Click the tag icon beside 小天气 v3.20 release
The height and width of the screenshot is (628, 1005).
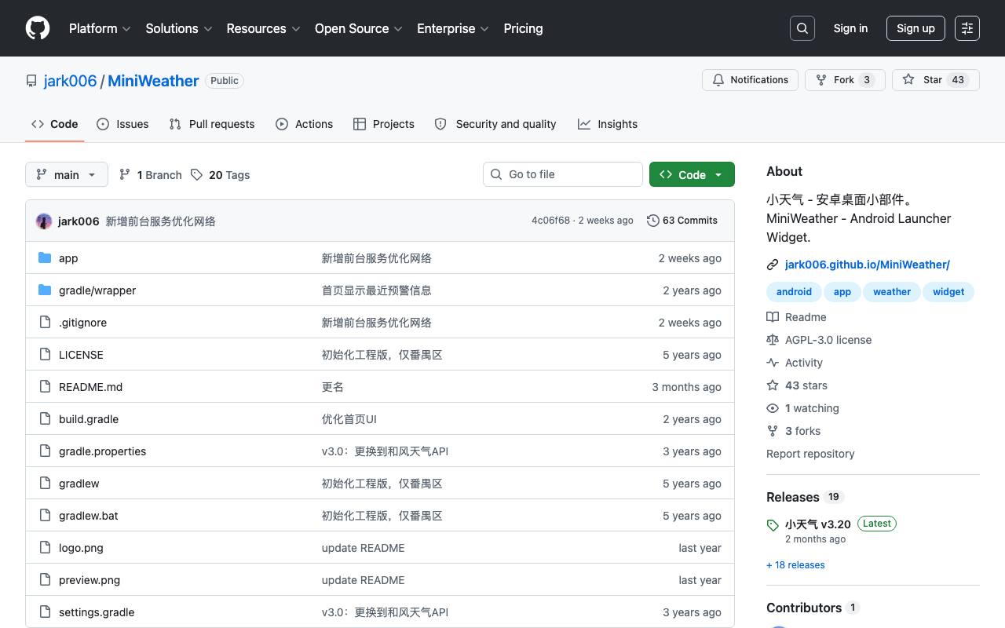click(773, 525)
